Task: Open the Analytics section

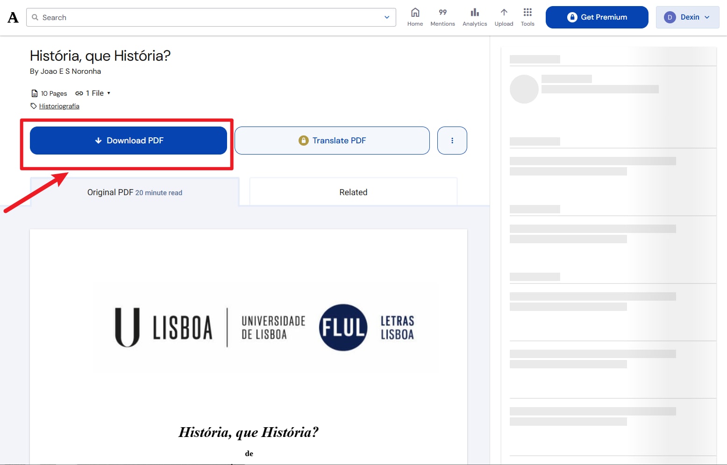Action: tap(475, 17)
